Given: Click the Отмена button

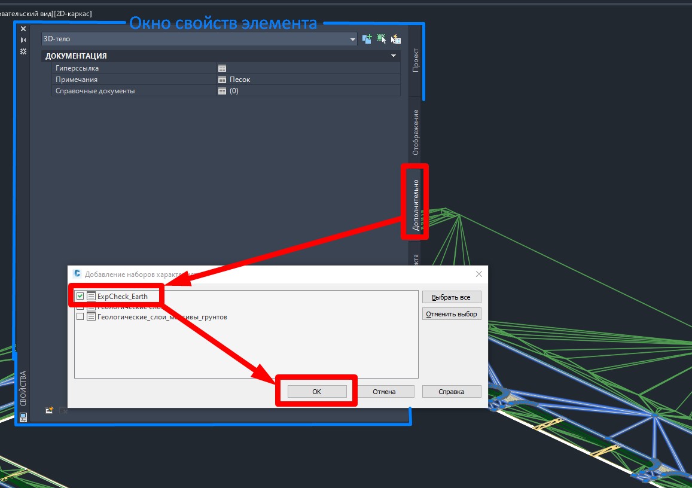Looking at the screenshot, I should tap(384, 392).
